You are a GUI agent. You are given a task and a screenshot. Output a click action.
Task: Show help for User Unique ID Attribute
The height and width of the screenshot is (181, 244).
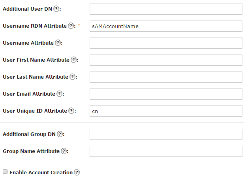point(71,111)
